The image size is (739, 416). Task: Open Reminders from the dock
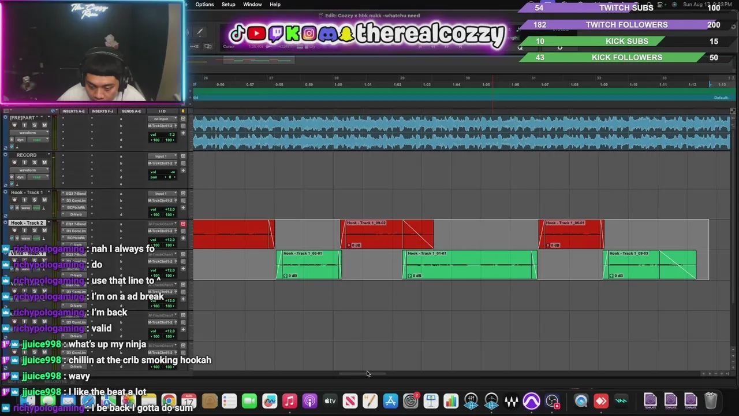(x=229, y=400)
